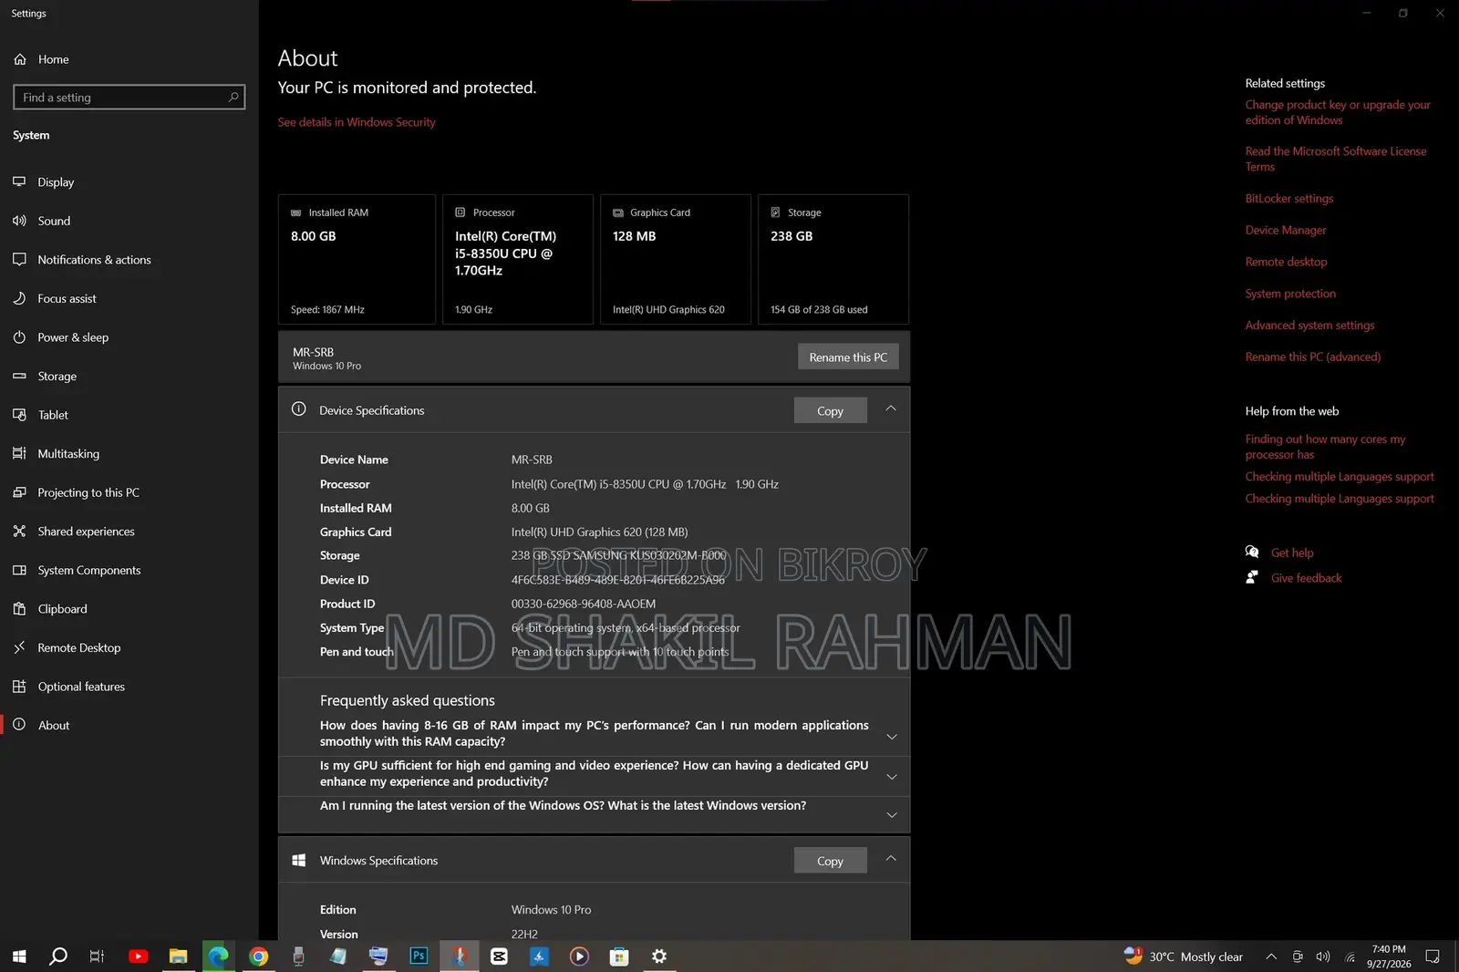Open Advanced system settings link
Screen dimensions: 1459x972
click(x=1309, y=326)
